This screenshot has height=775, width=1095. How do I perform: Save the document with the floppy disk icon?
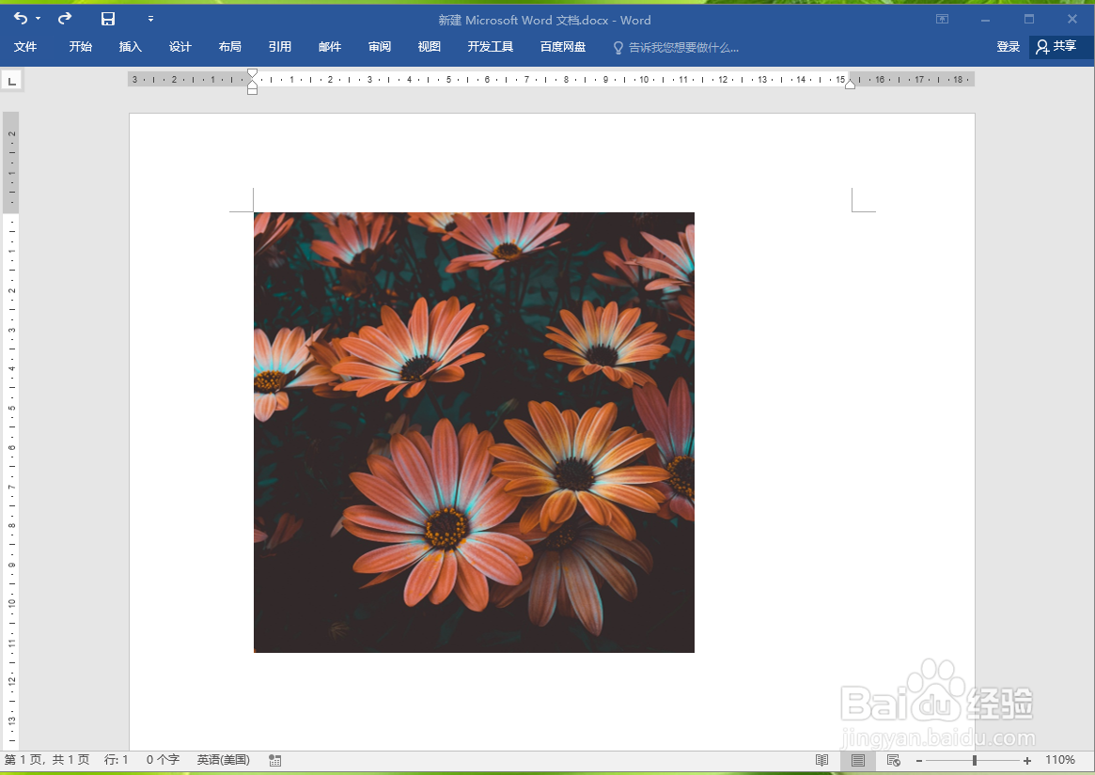[107, 19]
